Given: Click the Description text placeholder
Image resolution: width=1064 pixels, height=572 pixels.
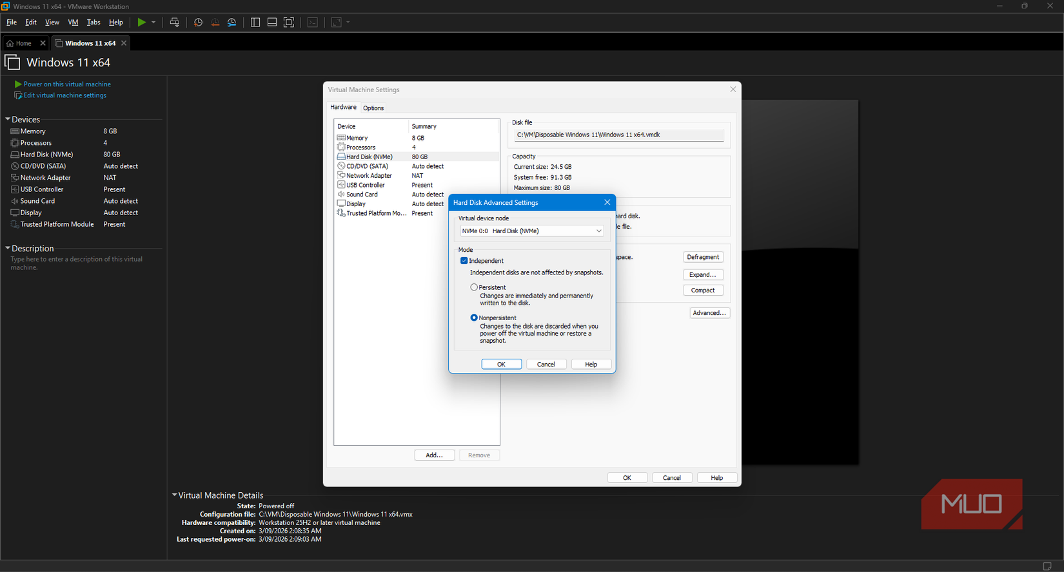Looking at the screenshot, I should tap(76, 263).
